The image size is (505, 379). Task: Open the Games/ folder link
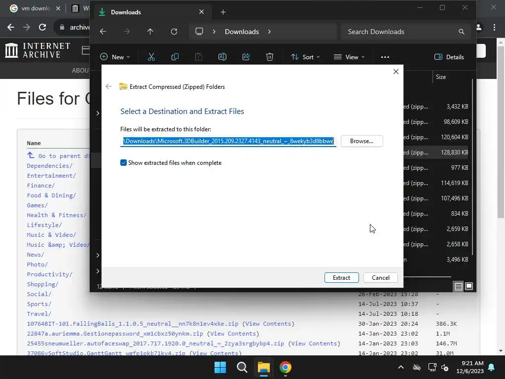[37, 205]
